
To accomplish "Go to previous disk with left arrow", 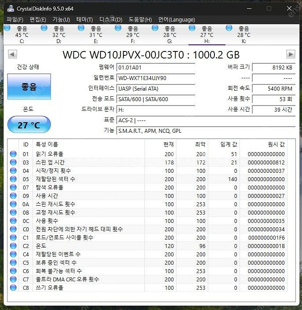I will coord(12,55).
